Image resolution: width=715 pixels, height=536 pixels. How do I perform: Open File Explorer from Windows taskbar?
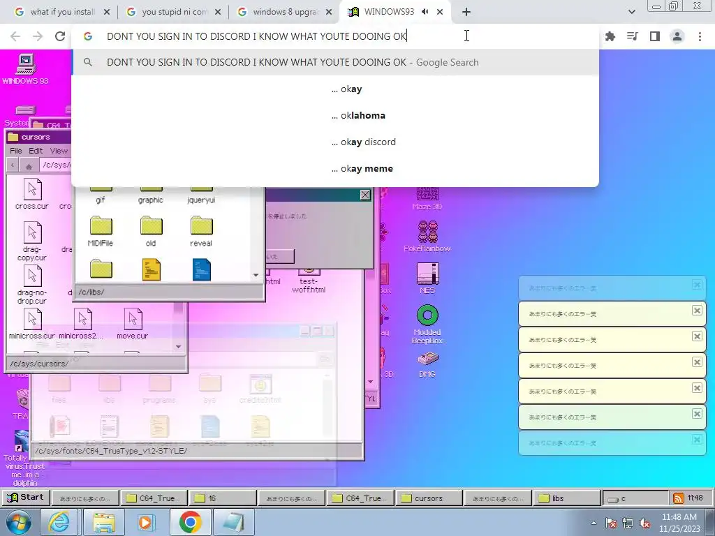(103, 522)
